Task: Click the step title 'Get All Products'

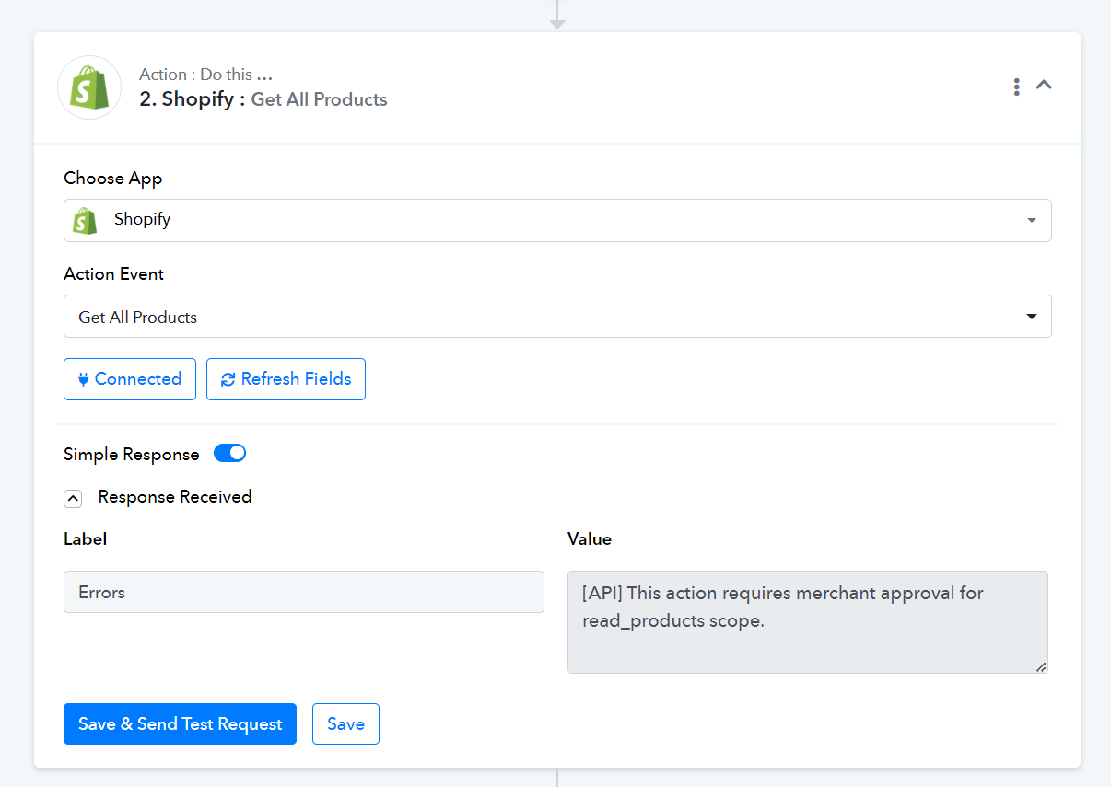Action: click(x=320, y=99)
